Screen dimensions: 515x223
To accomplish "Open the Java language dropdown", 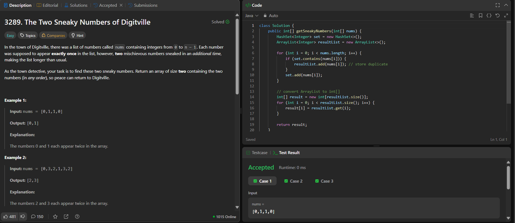I will click(x=252, y=15).
